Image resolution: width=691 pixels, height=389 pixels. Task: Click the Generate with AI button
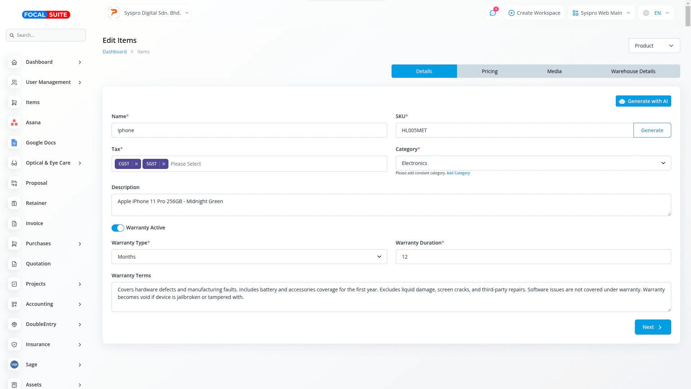coord(643,101)
